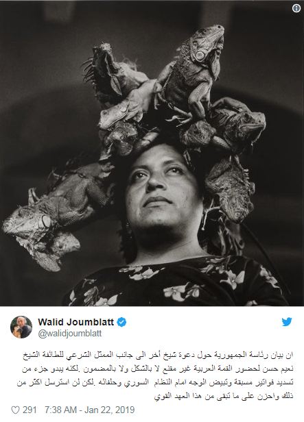304x422 pixels.
Task: Open the Jan 22, 2019 date link
Action: pyautogui.click(x=109, y=410)
